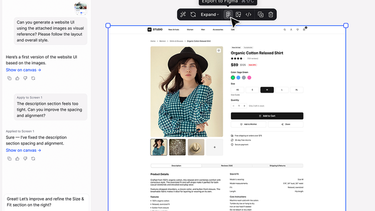The width and height of the screenshot is (375, 211).
Task: Open the Men nav item in mockup
Action: click(203, 30)
